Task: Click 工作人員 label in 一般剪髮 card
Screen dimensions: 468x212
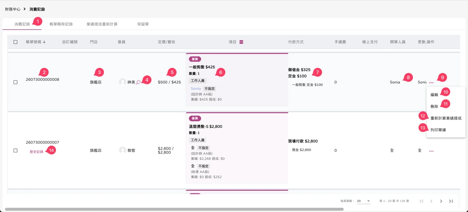Action: [x=198, y=81]
